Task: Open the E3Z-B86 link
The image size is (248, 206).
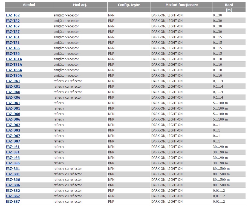Action: (13, 185)
